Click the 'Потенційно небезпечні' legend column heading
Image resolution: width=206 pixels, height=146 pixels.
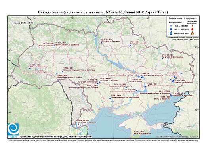click(x=192, y=22)
